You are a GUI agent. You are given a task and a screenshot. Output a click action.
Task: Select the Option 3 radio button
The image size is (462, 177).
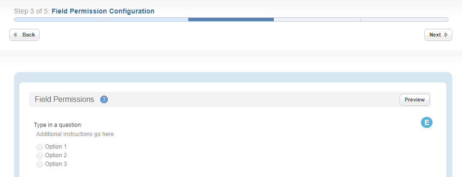click(x=40, y=164)
